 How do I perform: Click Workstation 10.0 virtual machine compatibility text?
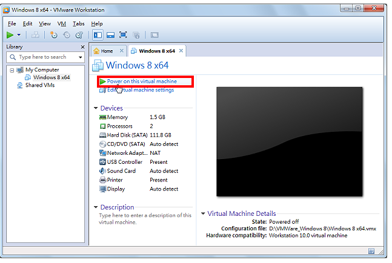tap(308, 236)
